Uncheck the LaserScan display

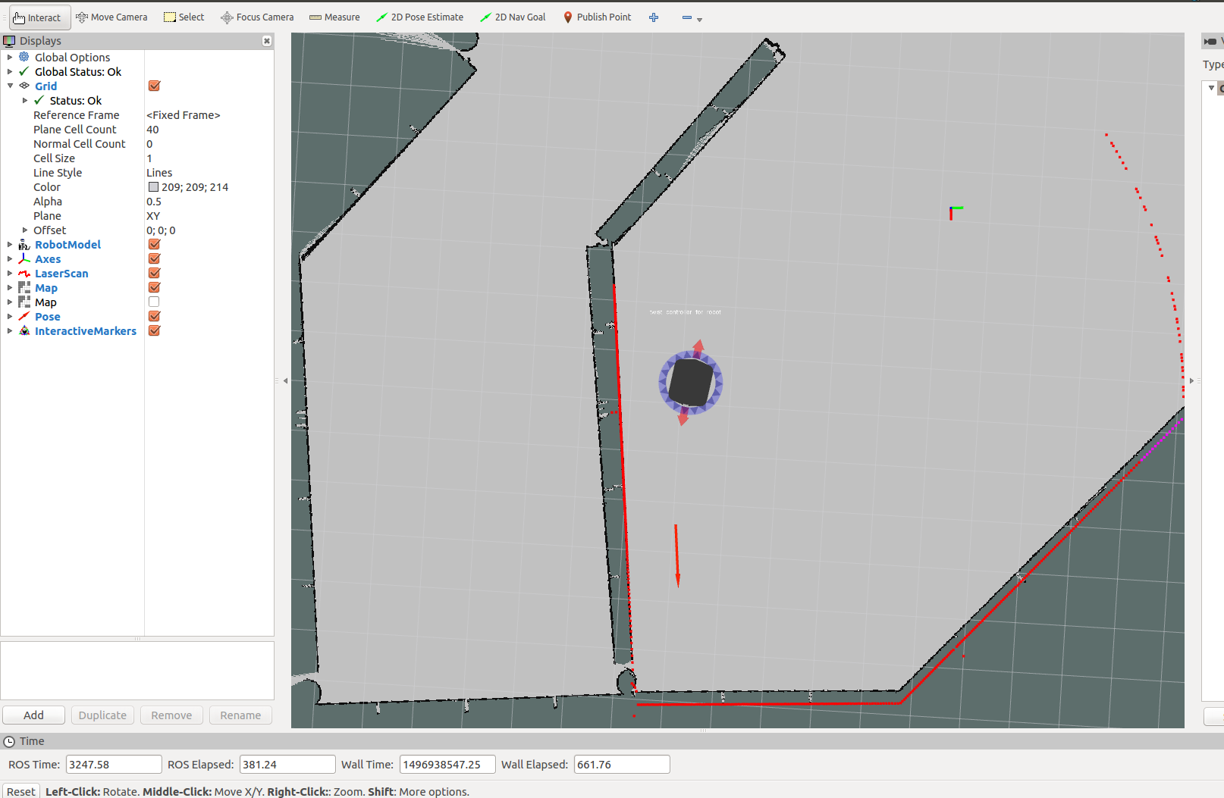154,274
